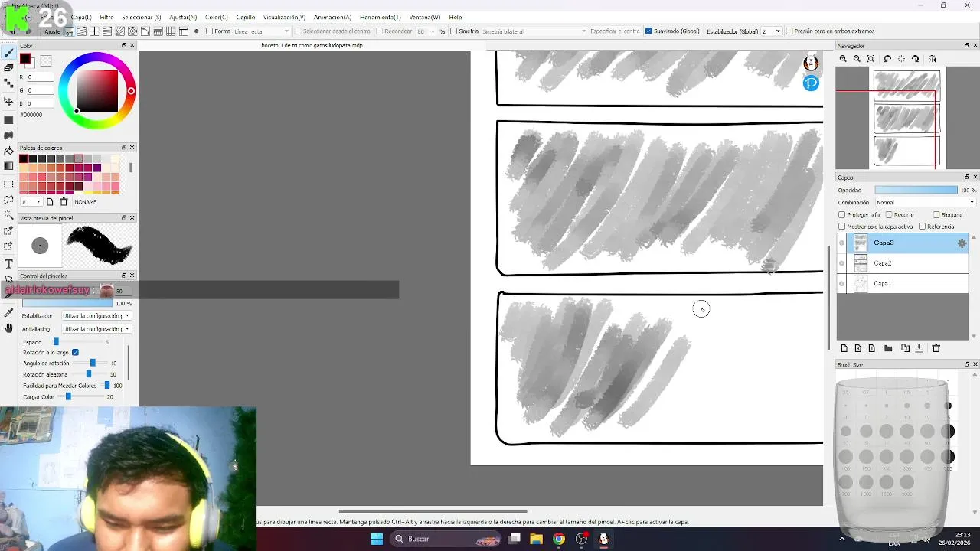Select the Eyedropper tool
This screenshot has width=980, height=551.
pos(8,312)
